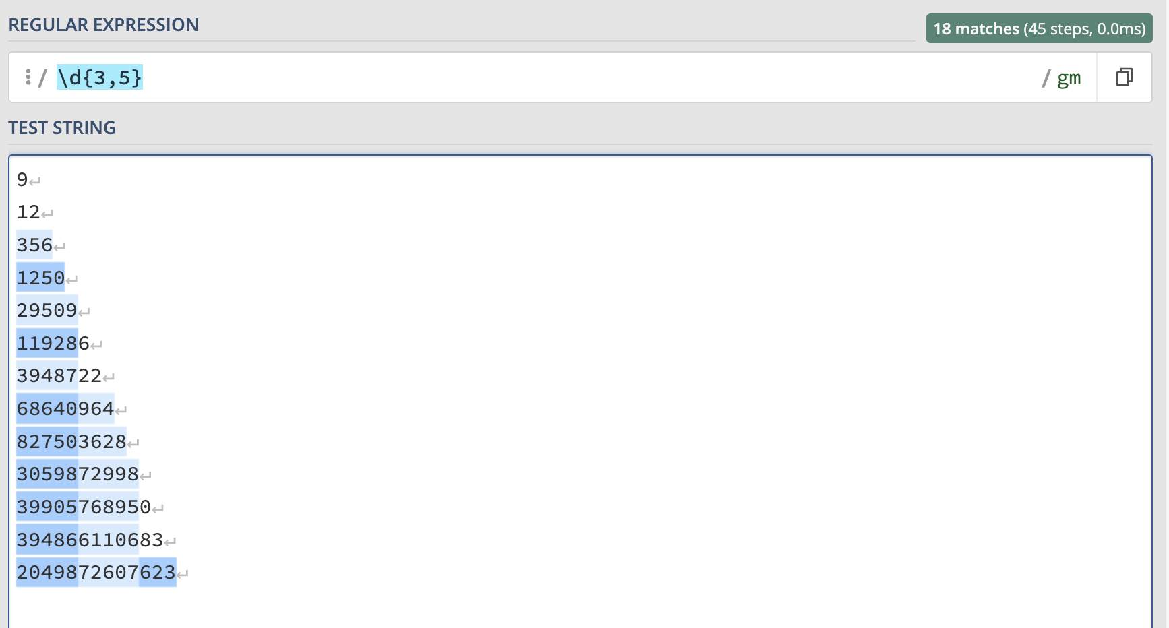Open the delimiter options dots icon
This screenshot has height=628, width=1169.
pos(28,77)
